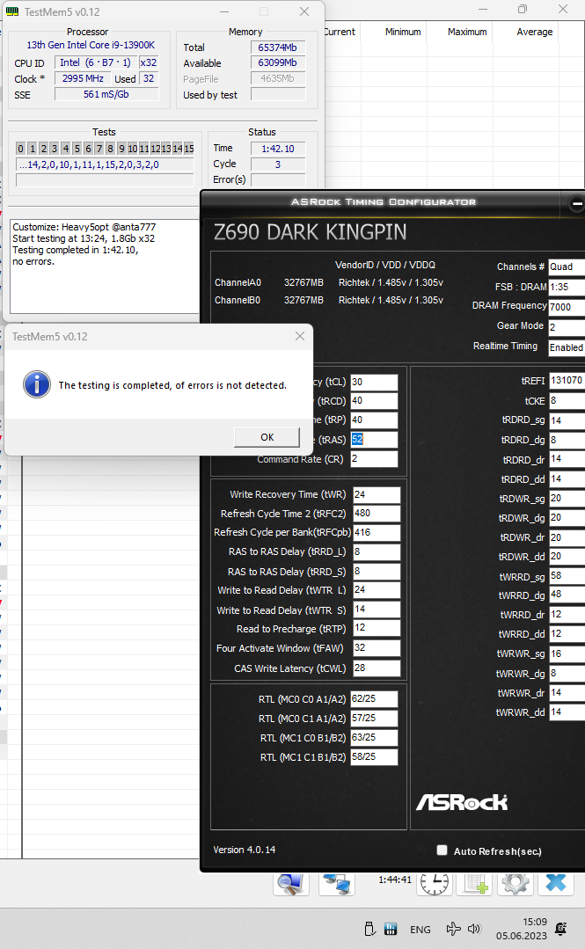This screenshot has height=949, width=585.
Task: Click the Cycle status value 3
Action: point(278,164)
